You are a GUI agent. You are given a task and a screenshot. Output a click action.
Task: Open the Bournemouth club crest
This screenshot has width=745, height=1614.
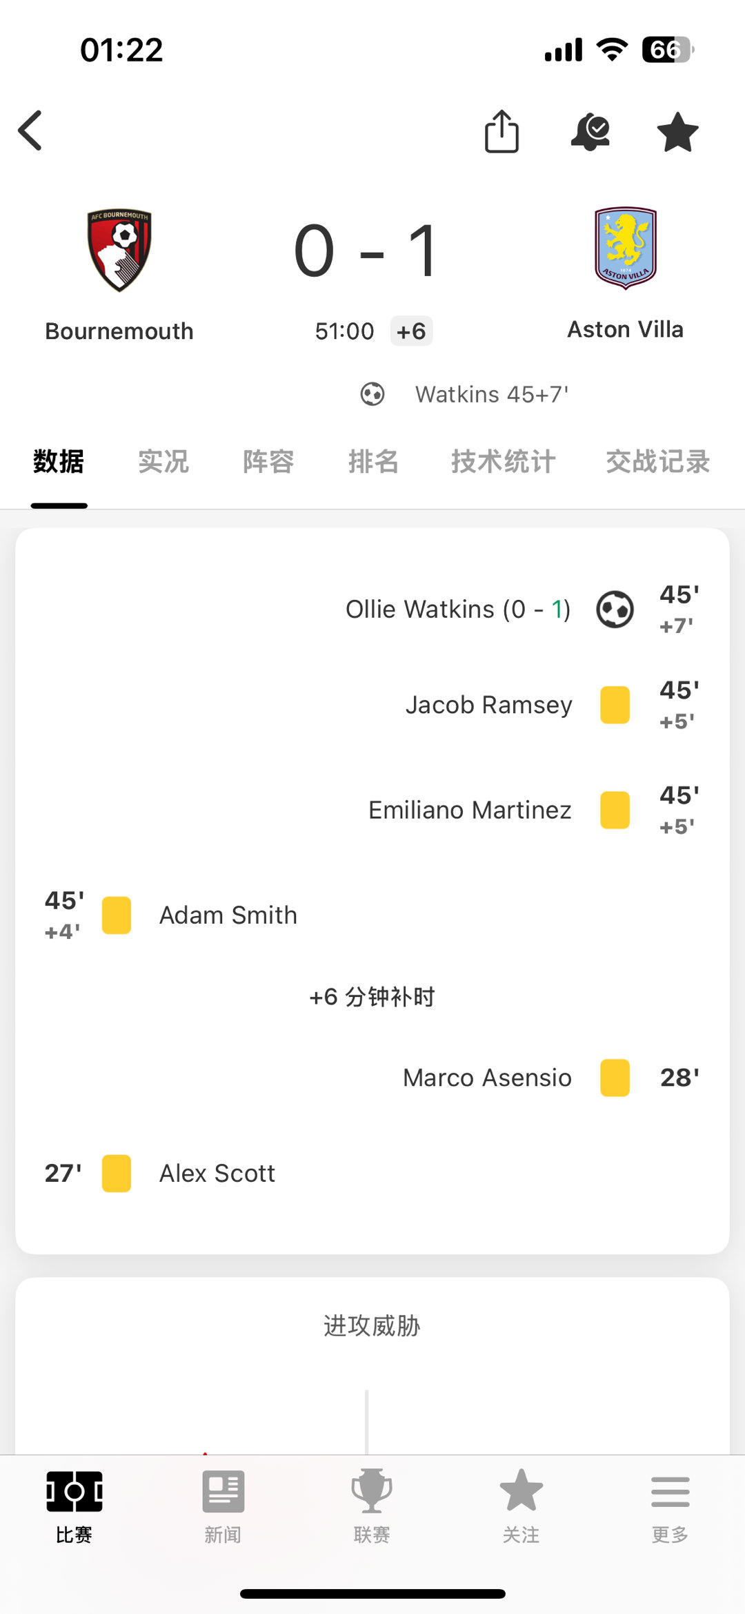pyautogui.click(x=119, y=250)
